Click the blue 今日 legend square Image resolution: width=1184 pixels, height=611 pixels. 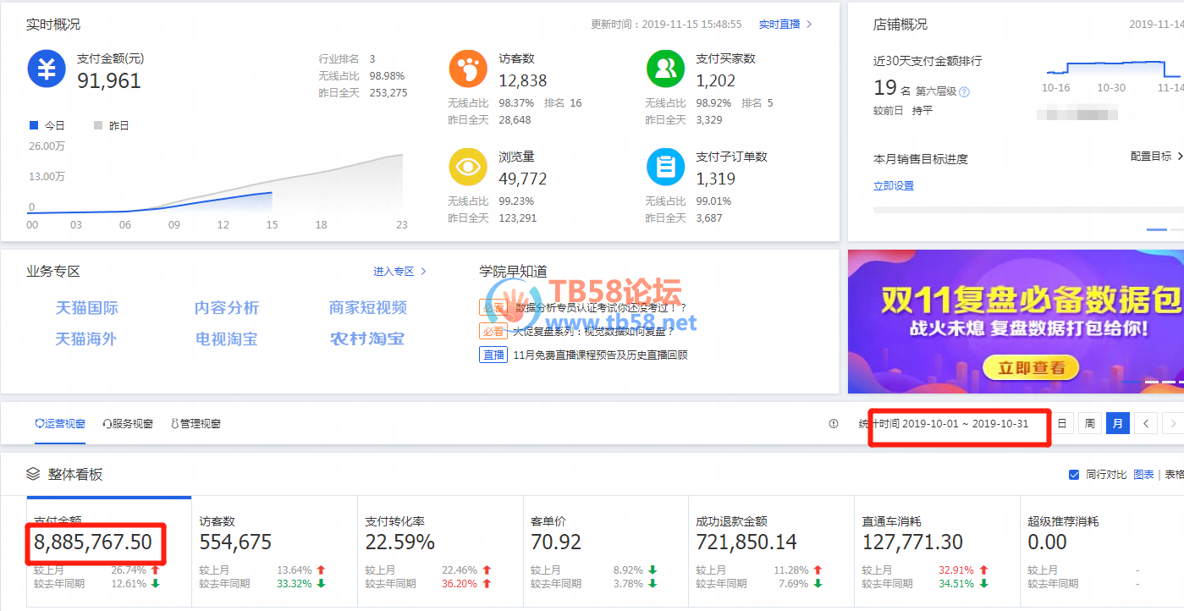34,125
